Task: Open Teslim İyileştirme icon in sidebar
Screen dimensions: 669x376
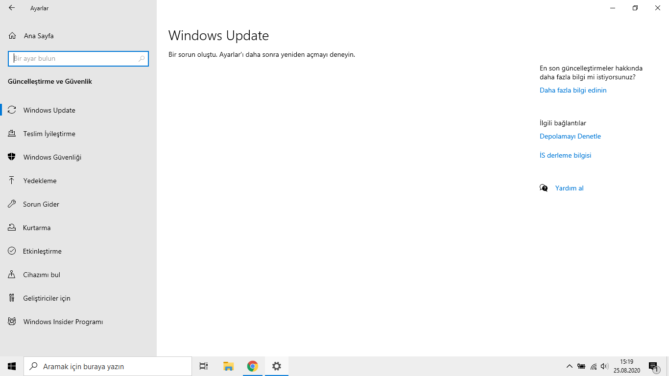Action: tap(12, 134)
